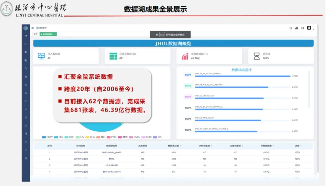Collapse sidebar with the hamburger menu icon
This screenshot has height=186, width=326.
[x=33, y=28]
